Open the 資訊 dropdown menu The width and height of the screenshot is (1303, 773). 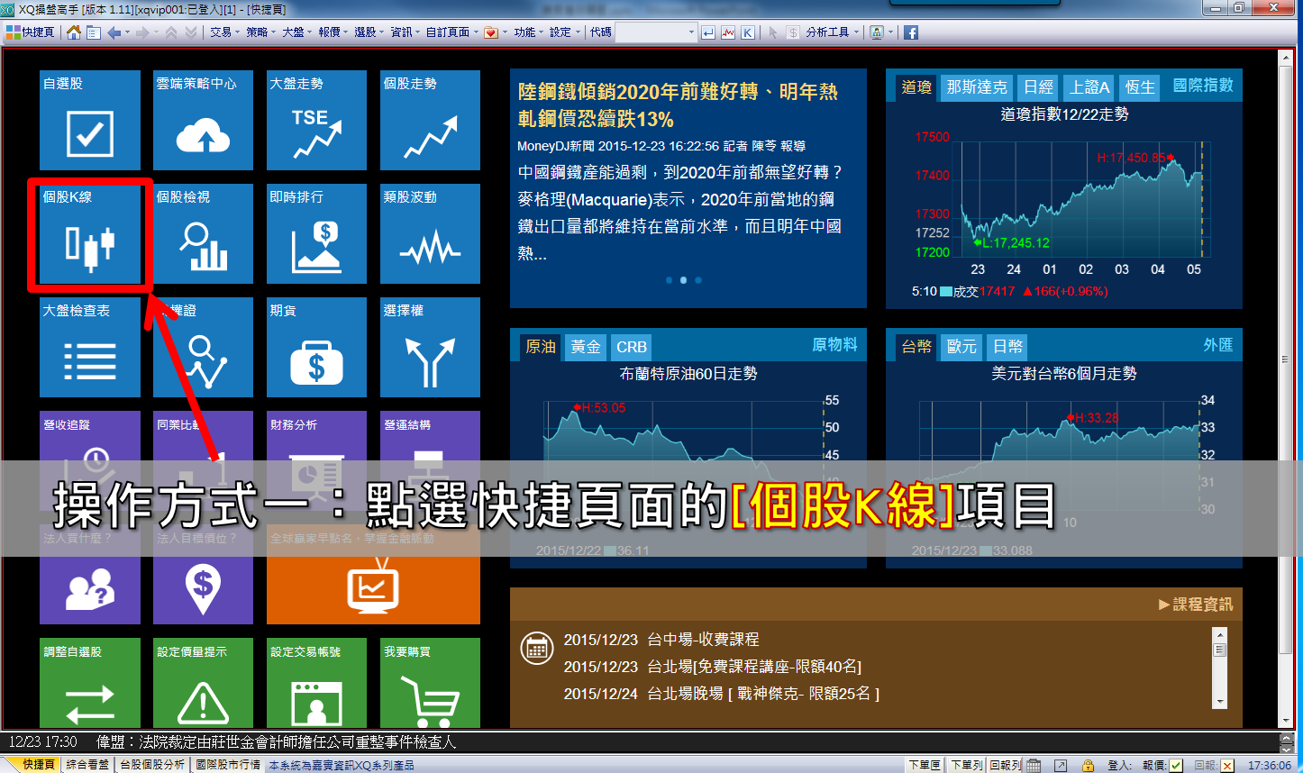405,32
